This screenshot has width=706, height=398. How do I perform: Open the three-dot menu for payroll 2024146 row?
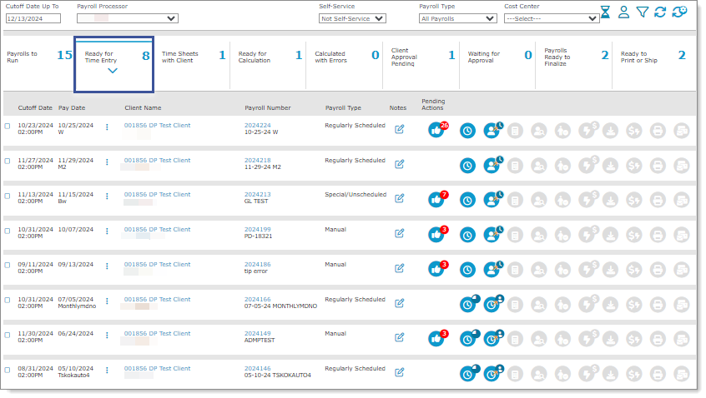pos(107,371)
